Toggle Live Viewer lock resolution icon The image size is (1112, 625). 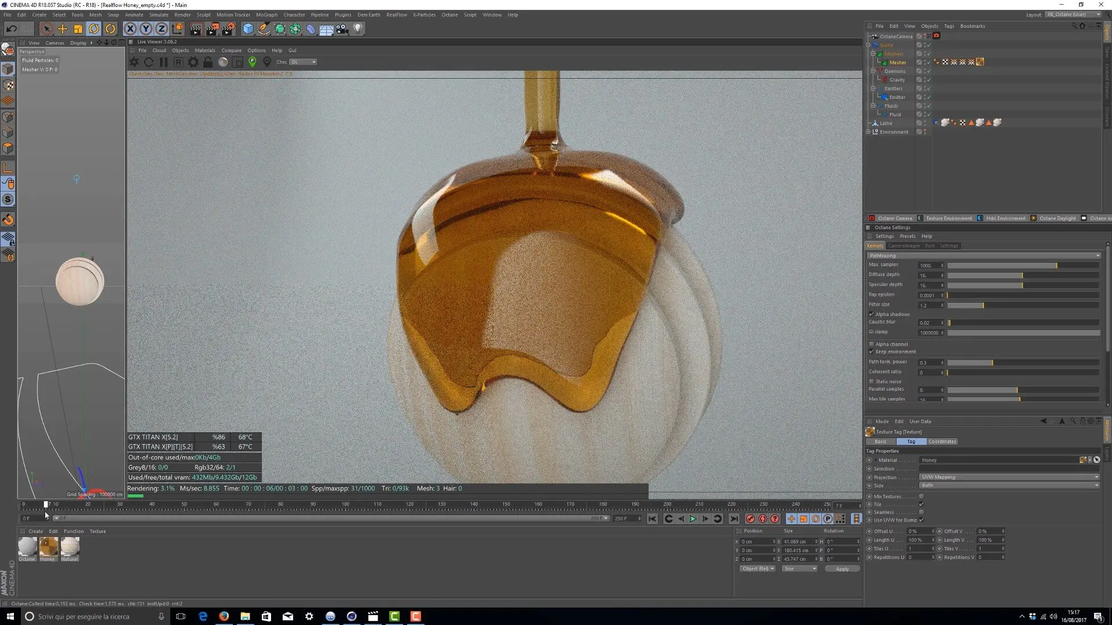point(208,62)
